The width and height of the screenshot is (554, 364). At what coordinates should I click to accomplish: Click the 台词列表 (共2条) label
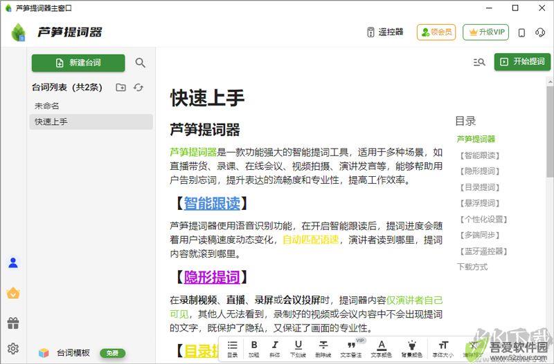[67, 88]
